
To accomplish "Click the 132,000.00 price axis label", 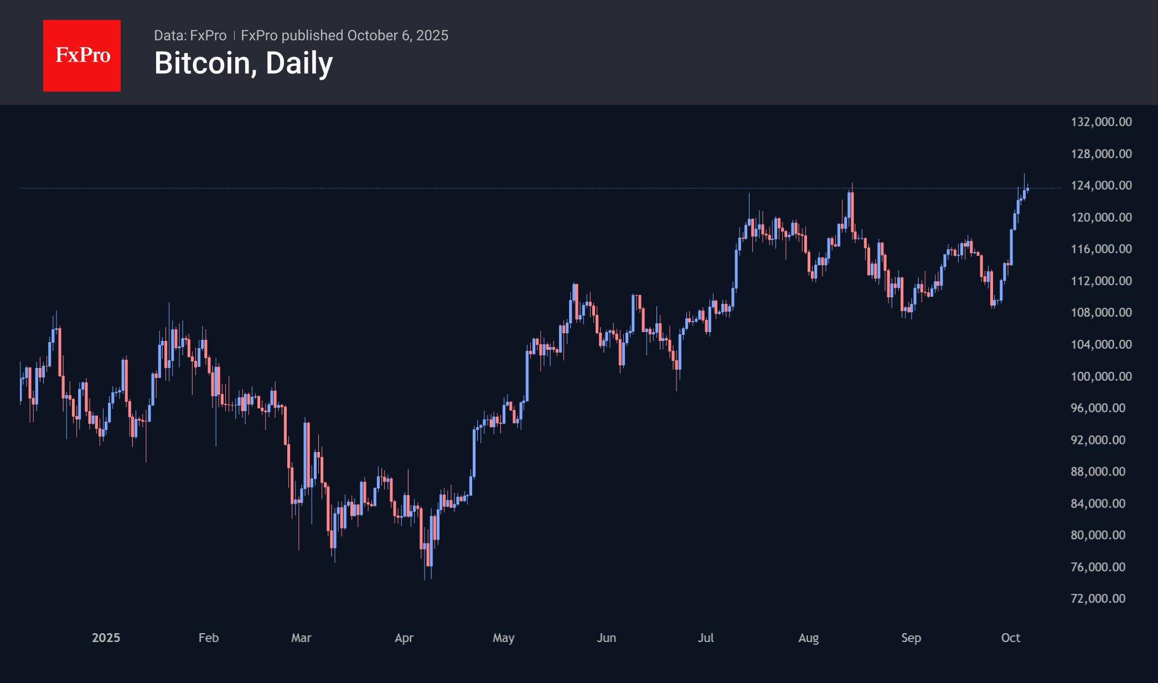I will click(1101, 122).
